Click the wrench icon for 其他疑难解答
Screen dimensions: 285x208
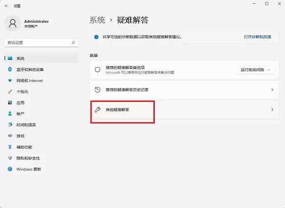[97, 109]
